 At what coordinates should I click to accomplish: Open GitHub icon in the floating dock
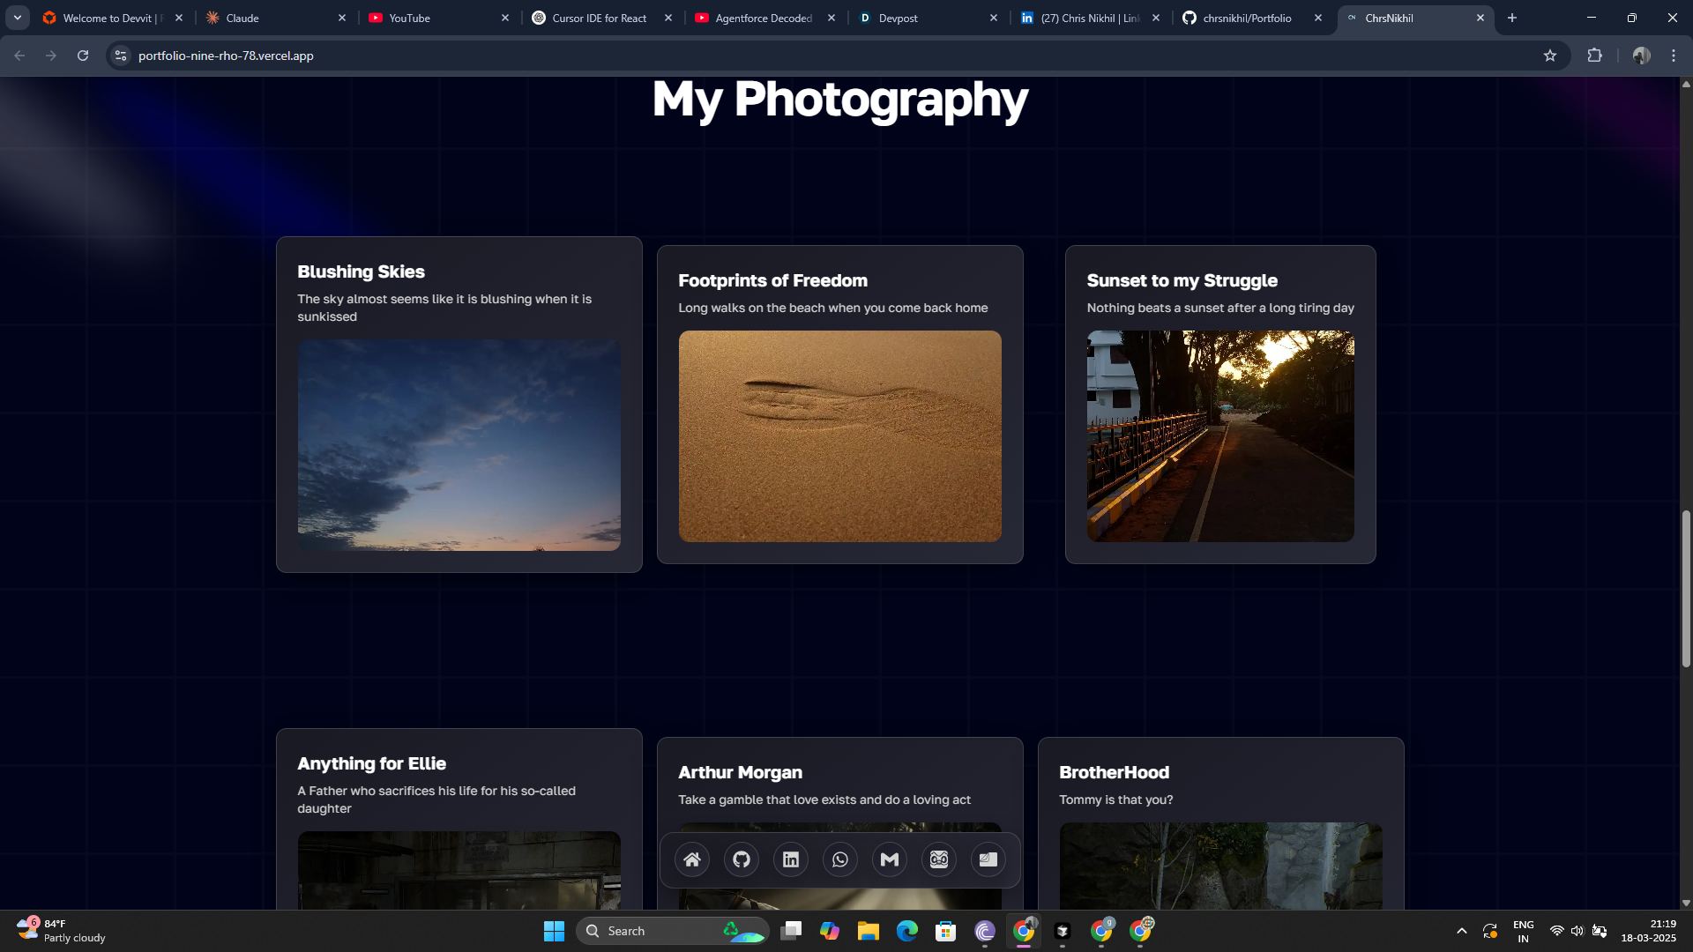point(742,859)
